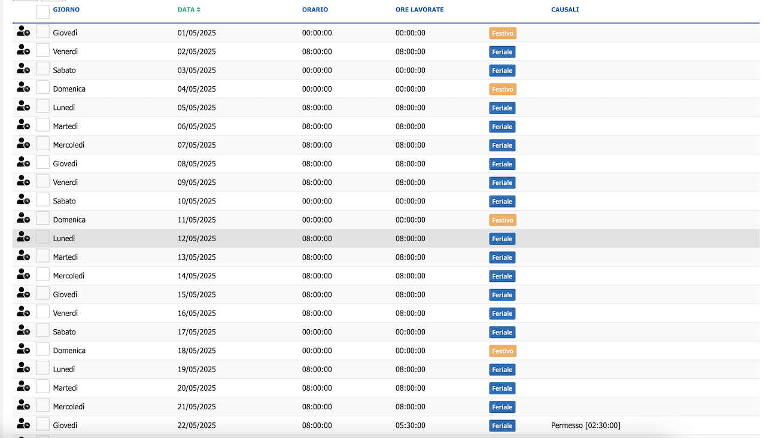Open the user-clock icon for 11/05/2025
766x438 pixels.
23,218
